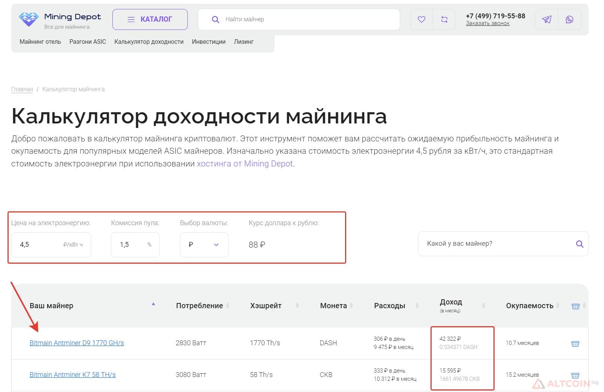Sort table by 'Доход' arrows
Viewport: 604px width, 392px height.
pyautogui.click(x=483, y=306)
